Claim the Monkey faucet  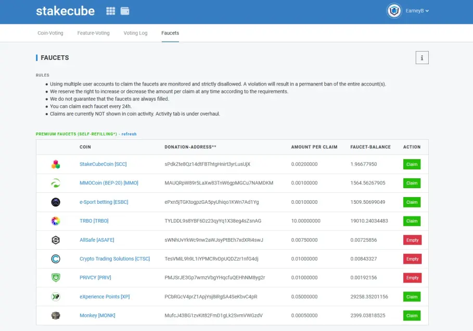[412, 315]
